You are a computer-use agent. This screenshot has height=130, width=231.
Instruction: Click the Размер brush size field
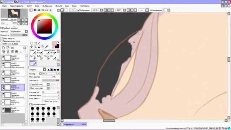[51, 73]
